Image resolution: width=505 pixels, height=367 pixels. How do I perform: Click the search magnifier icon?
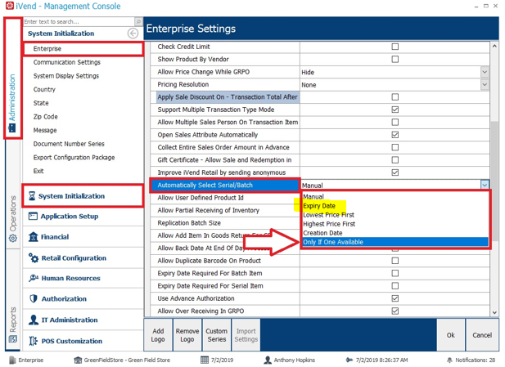138,21
